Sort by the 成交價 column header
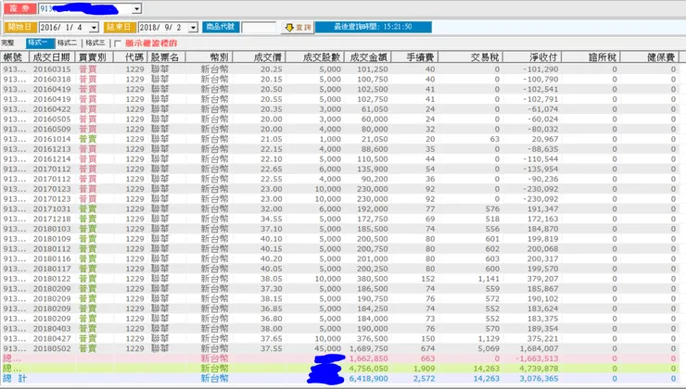686x389 pixels. 259,56
